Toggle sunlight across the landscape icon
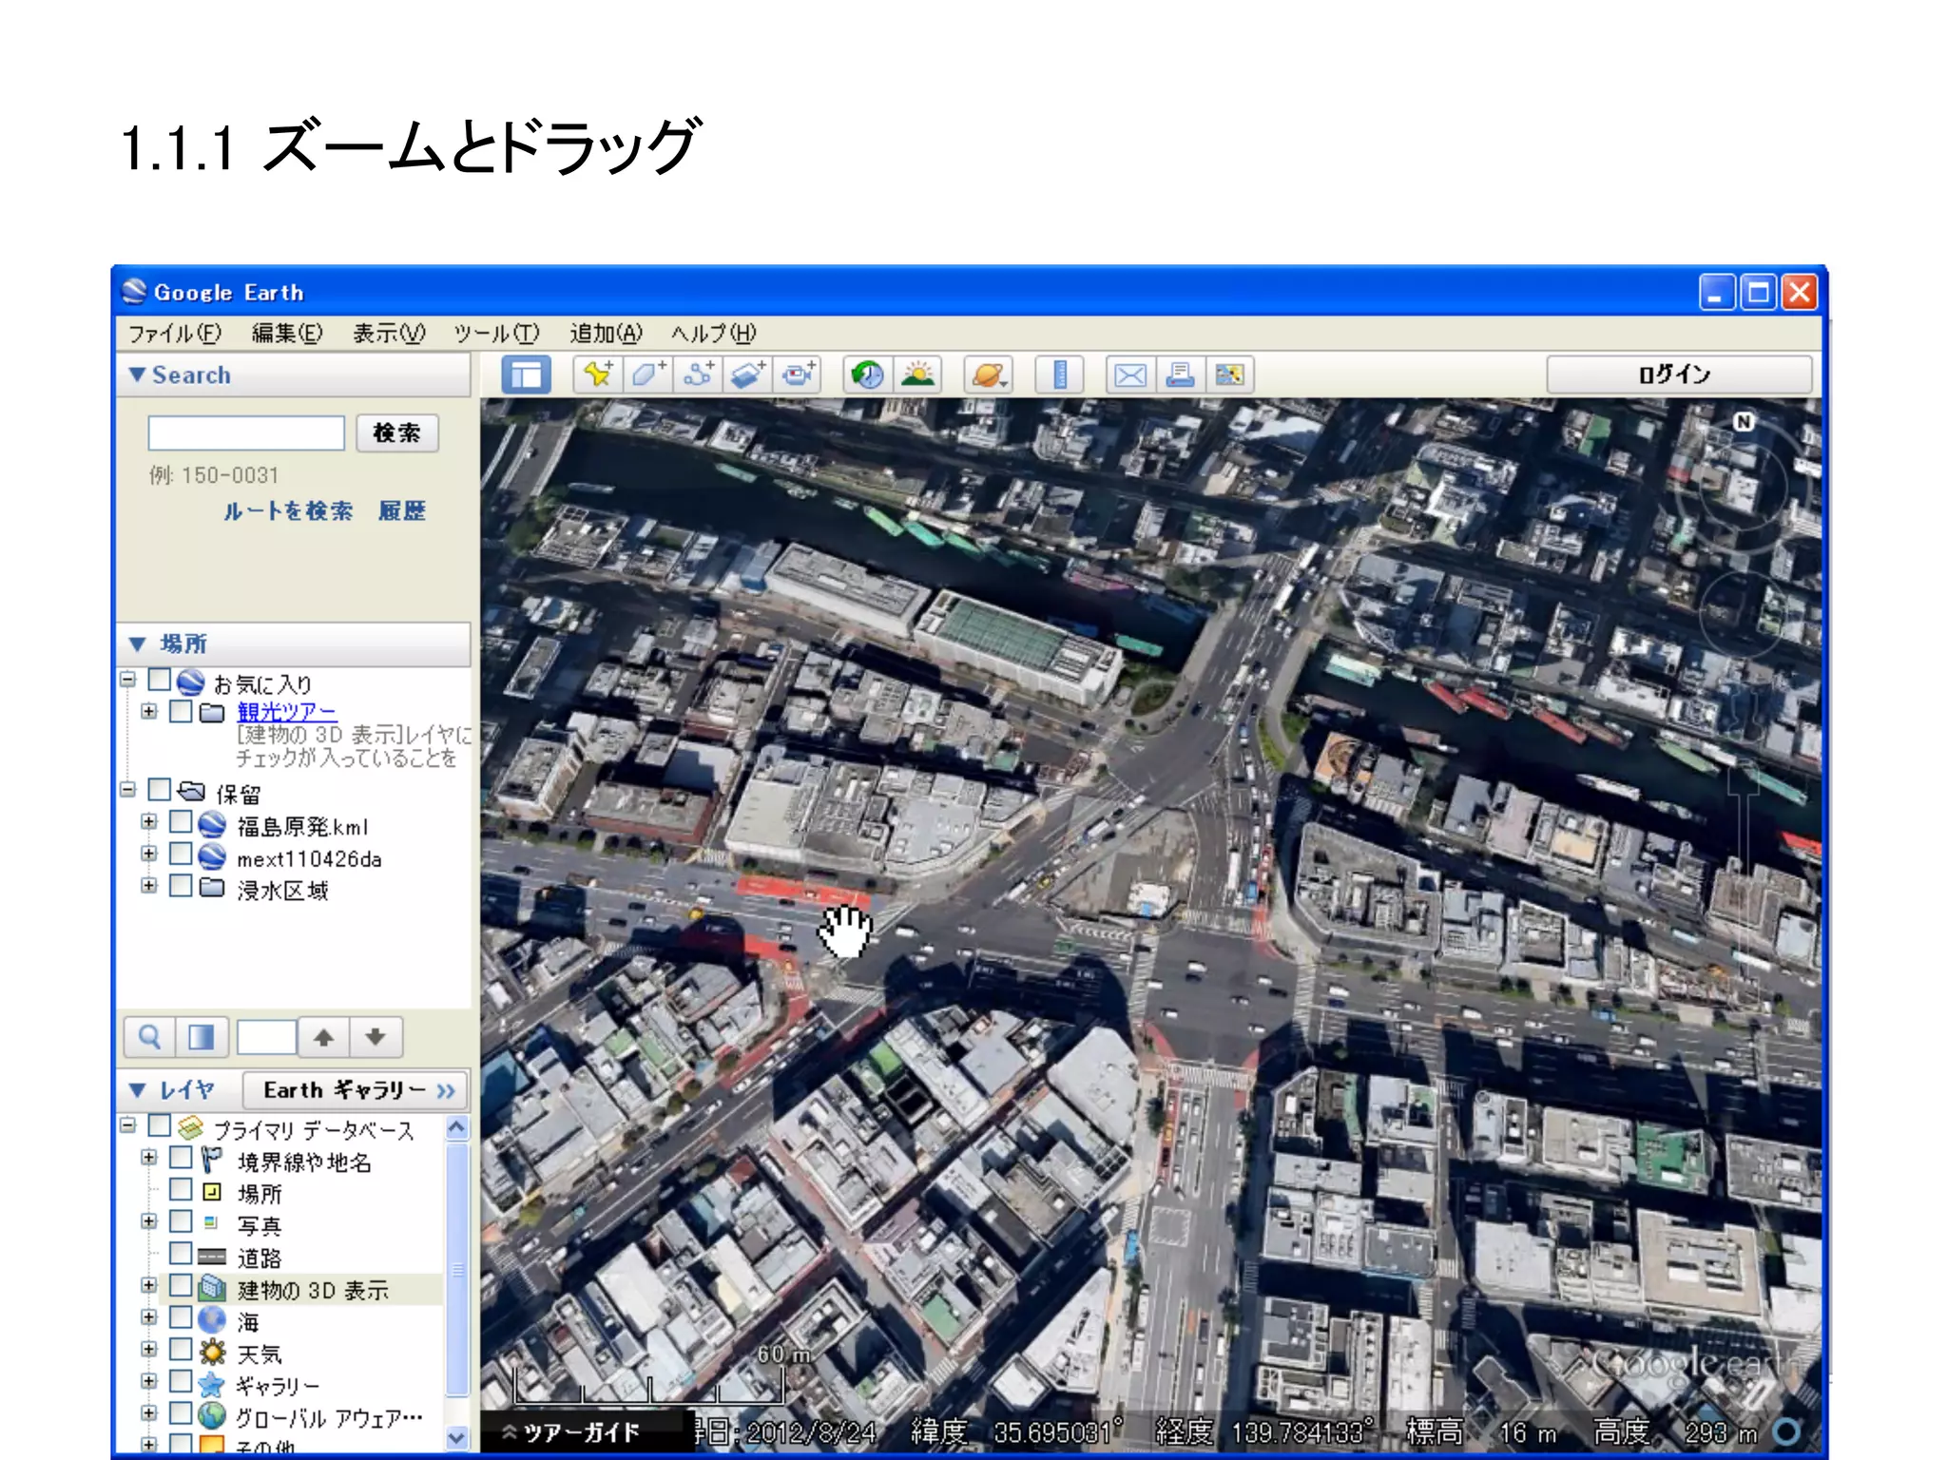1947x1460 pixels. coord(917,375)
